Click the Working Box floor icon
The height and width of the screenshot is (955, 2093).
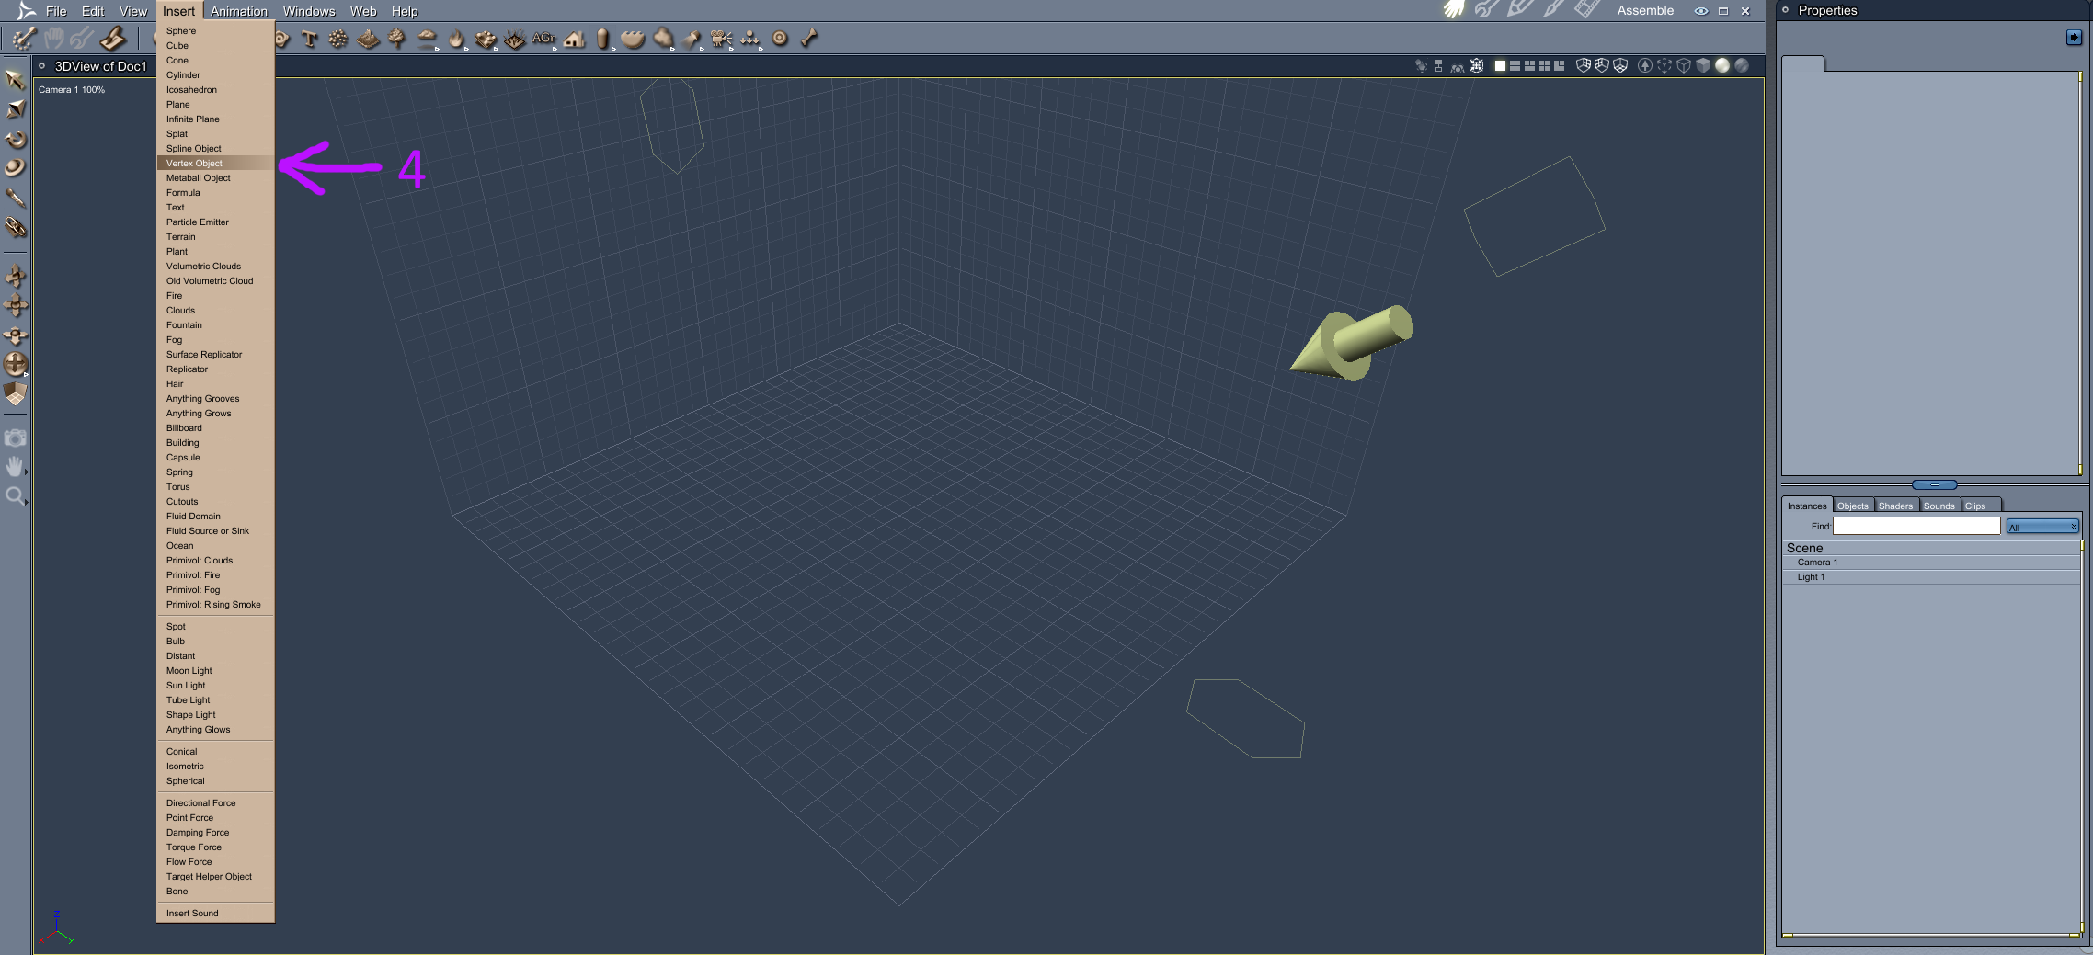(x=15, y=394)
